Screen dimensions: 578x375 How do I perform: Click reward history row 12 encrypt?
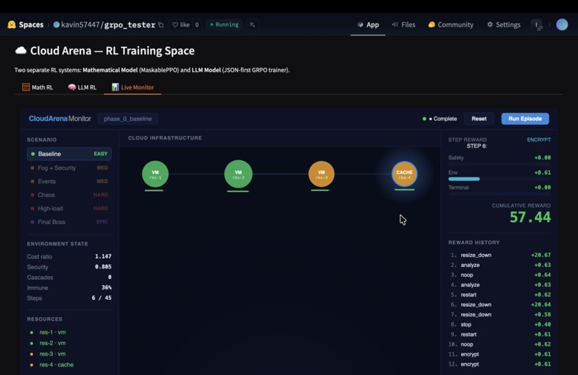click(x=501, y=364)
